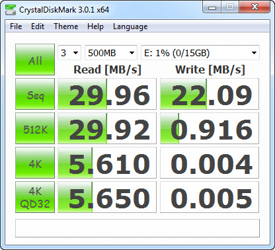Click the Seq write result 22.09
275x250 pixels.
tap(210, 94)
